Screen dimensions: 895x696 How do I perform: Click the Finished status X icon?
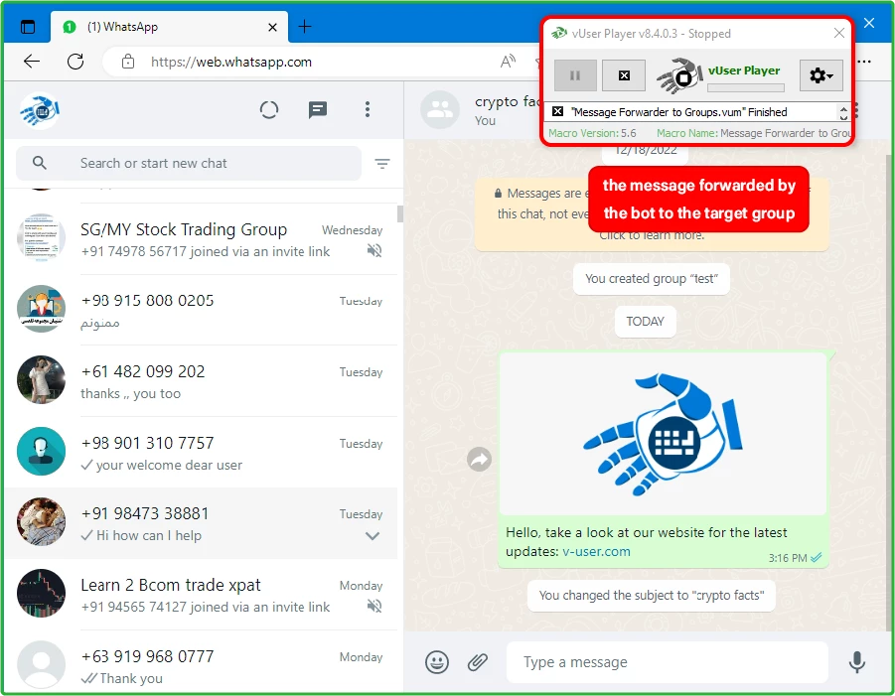pos(557,112)
